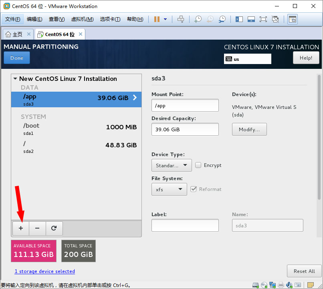Viewport: 323px width, 289px height.
Task: Open the 虚拟机(M) menu
Action: pyautogui.click(x=82, y=19)
